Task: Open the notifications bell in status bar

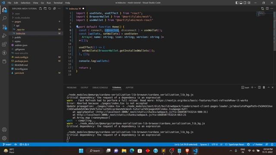Action: click(x=272, y=145)
